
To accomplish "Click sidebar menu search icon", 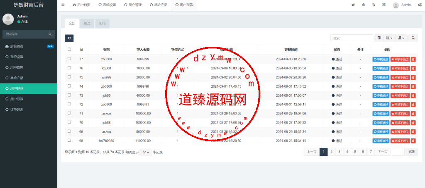I will [x=50, y=34].
